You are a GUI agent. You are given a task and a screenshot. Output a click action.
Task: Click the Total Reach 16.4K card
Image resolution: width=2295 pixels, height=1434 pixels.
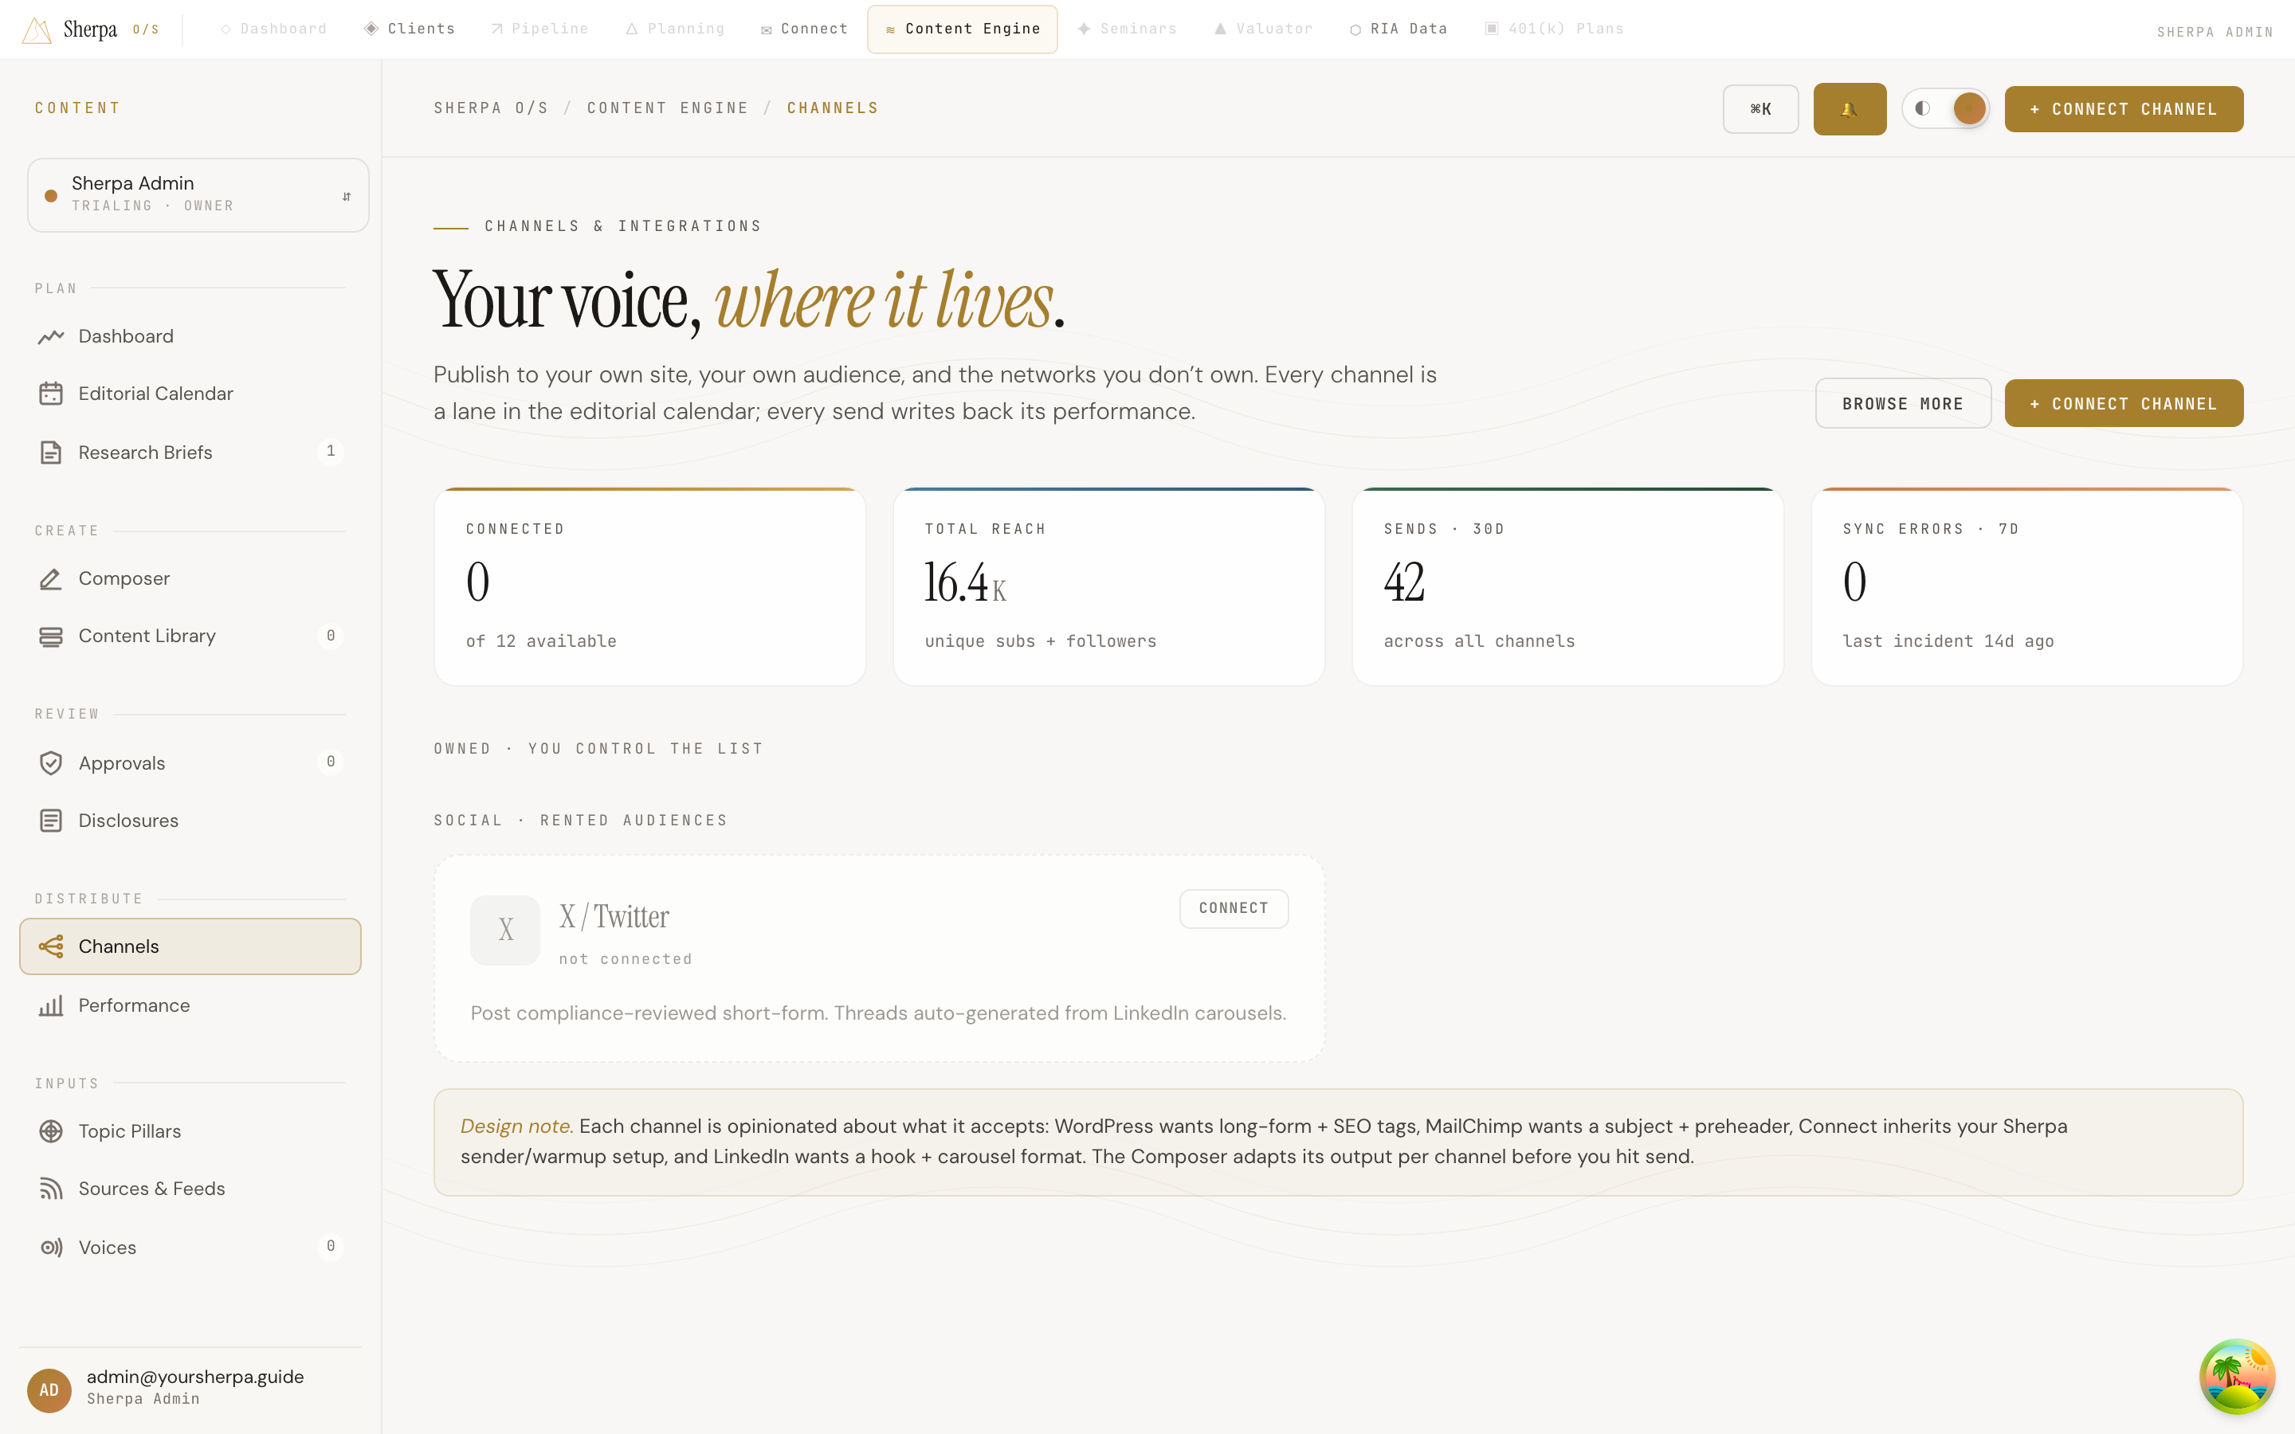1108,586
